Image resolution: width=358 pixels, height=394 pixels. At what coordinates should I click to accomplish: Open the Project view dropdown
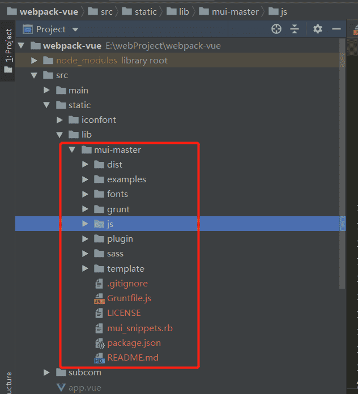pyautogui.click(x=75, y=29)
